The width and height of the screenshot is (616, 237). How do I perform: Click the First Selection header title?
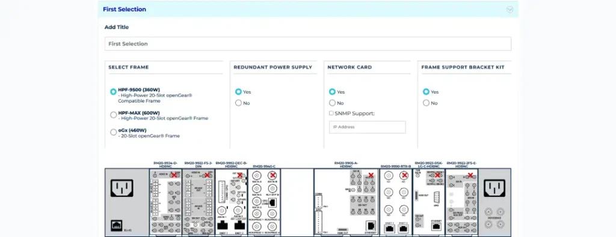(124, 10)
